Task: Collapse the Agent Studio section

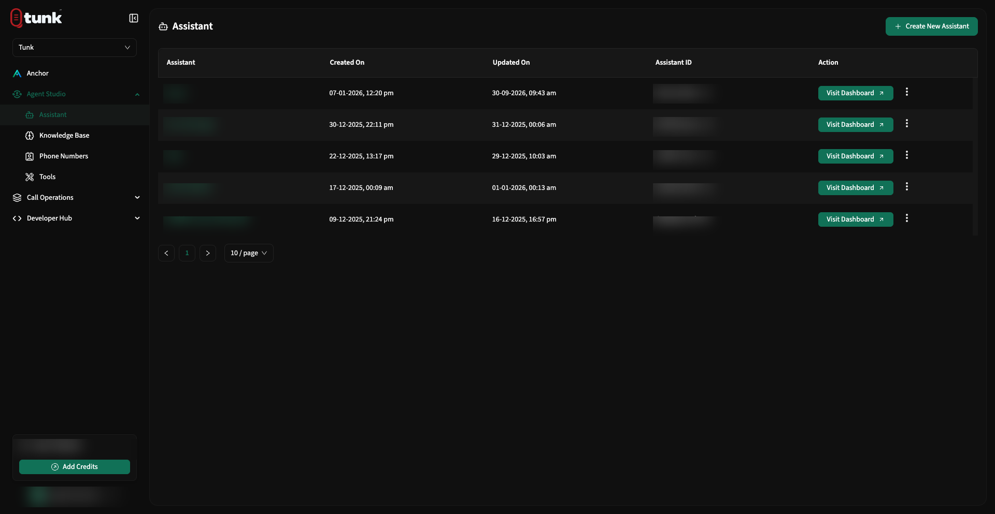Action: point(137,94)
